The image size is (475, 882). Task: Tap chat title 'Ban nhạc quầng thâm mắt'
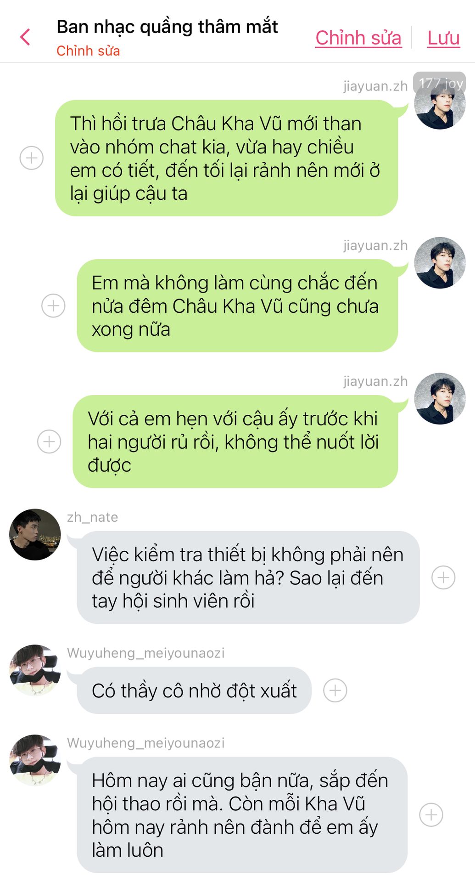click(167, 27)
